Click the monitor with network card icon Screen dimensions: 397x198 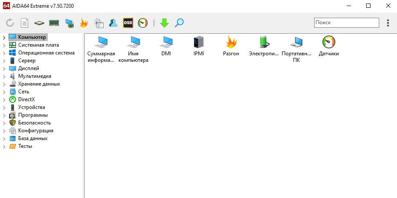tap(69, 23)
